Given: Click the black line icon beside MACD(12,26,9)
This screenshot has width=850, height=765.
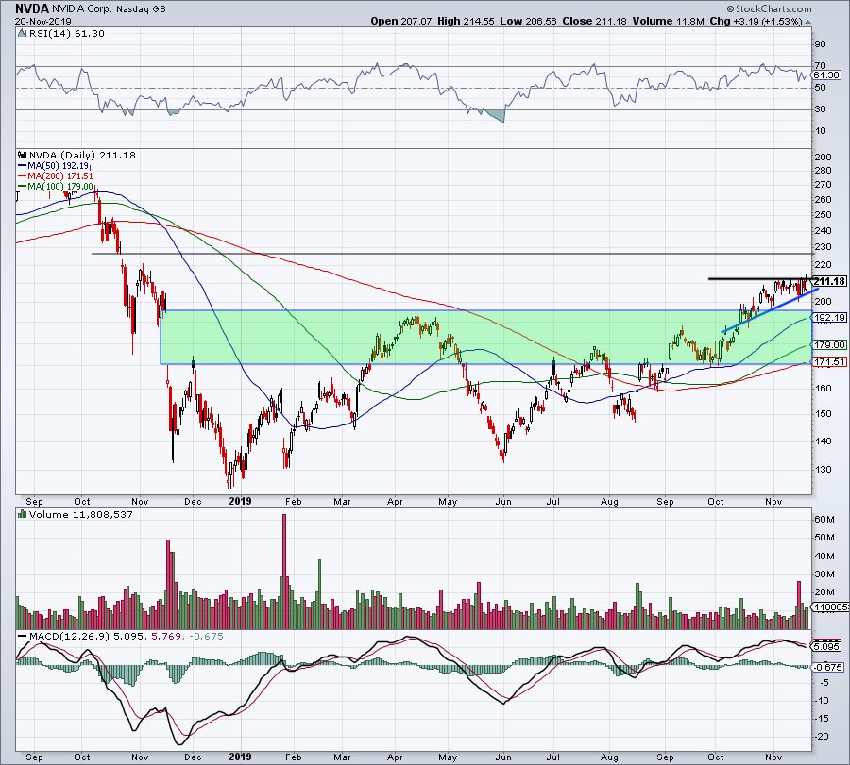Looking at the screenshot, I should coord(23,636).
